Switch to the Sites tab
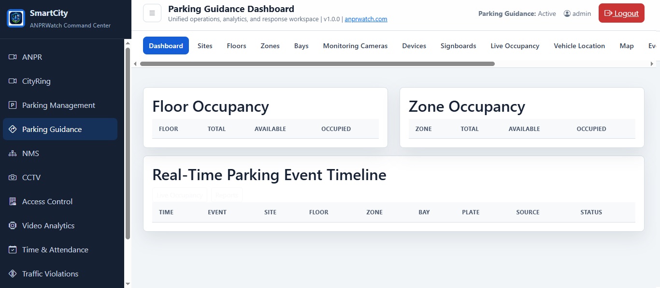660x288 pixels. tap(205, 46)
